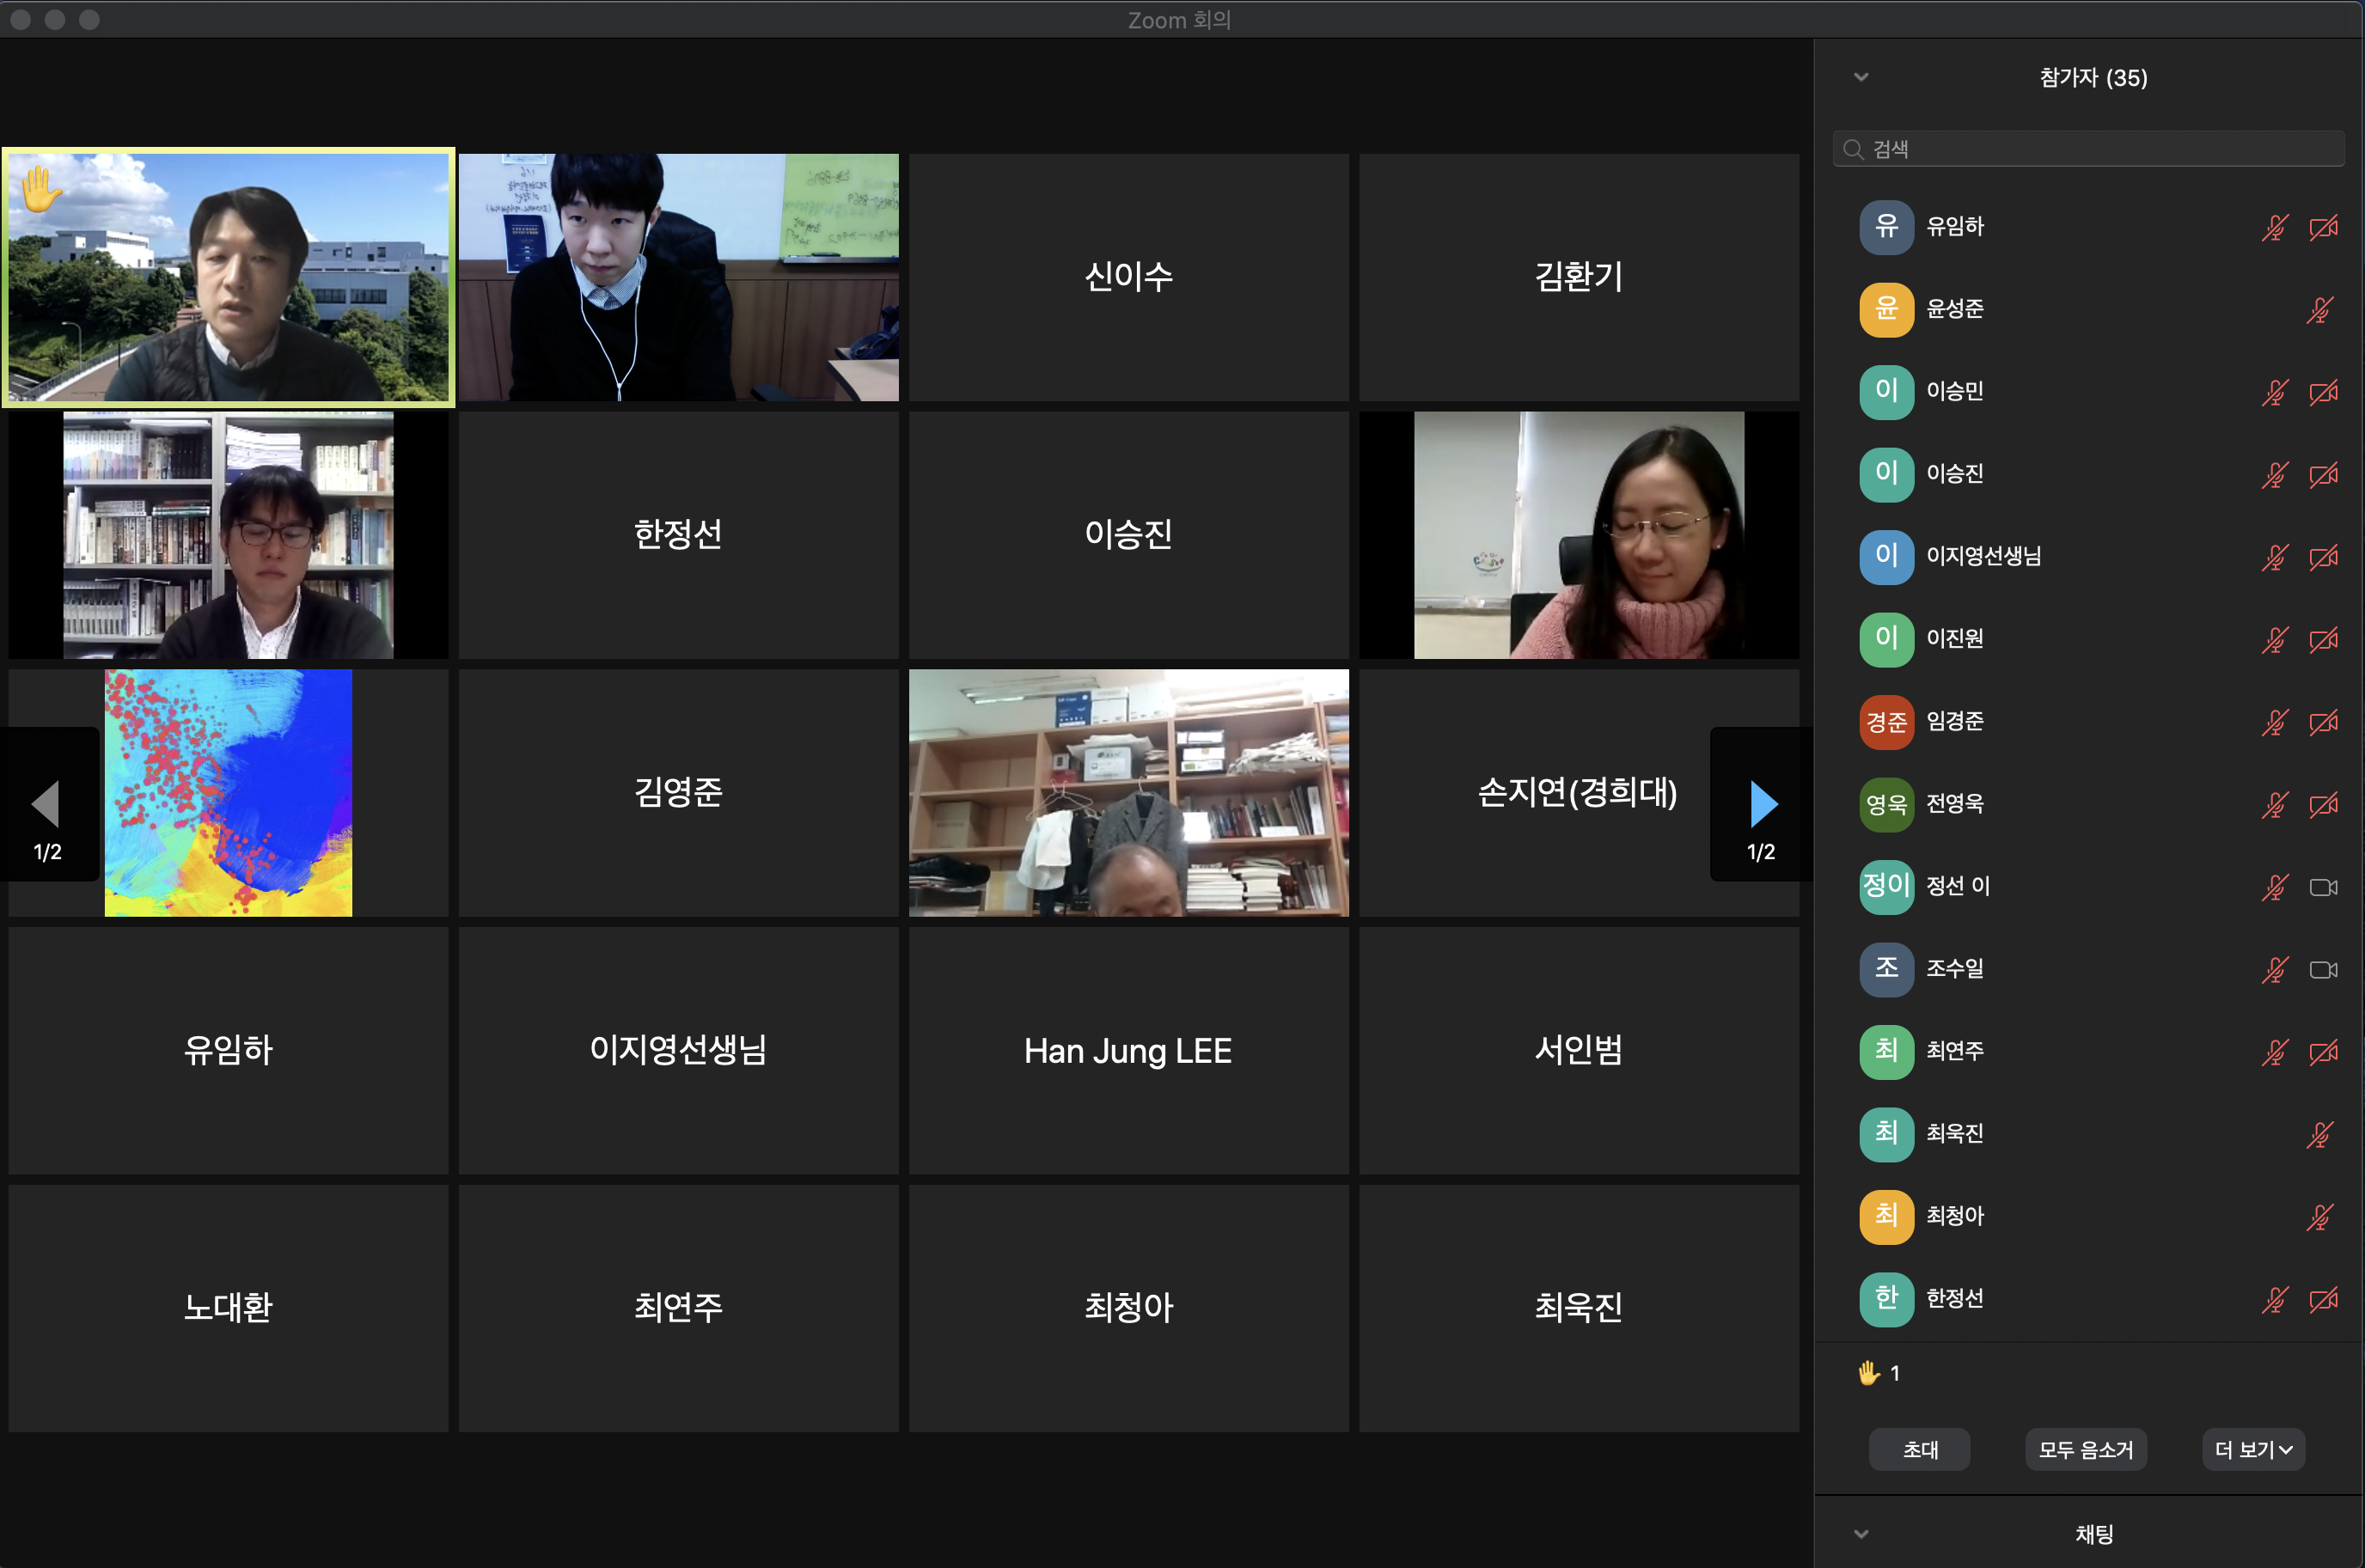2365x1568 pixels.
Task: Select the 신이수 participant tile
Action: (1128, 277)
